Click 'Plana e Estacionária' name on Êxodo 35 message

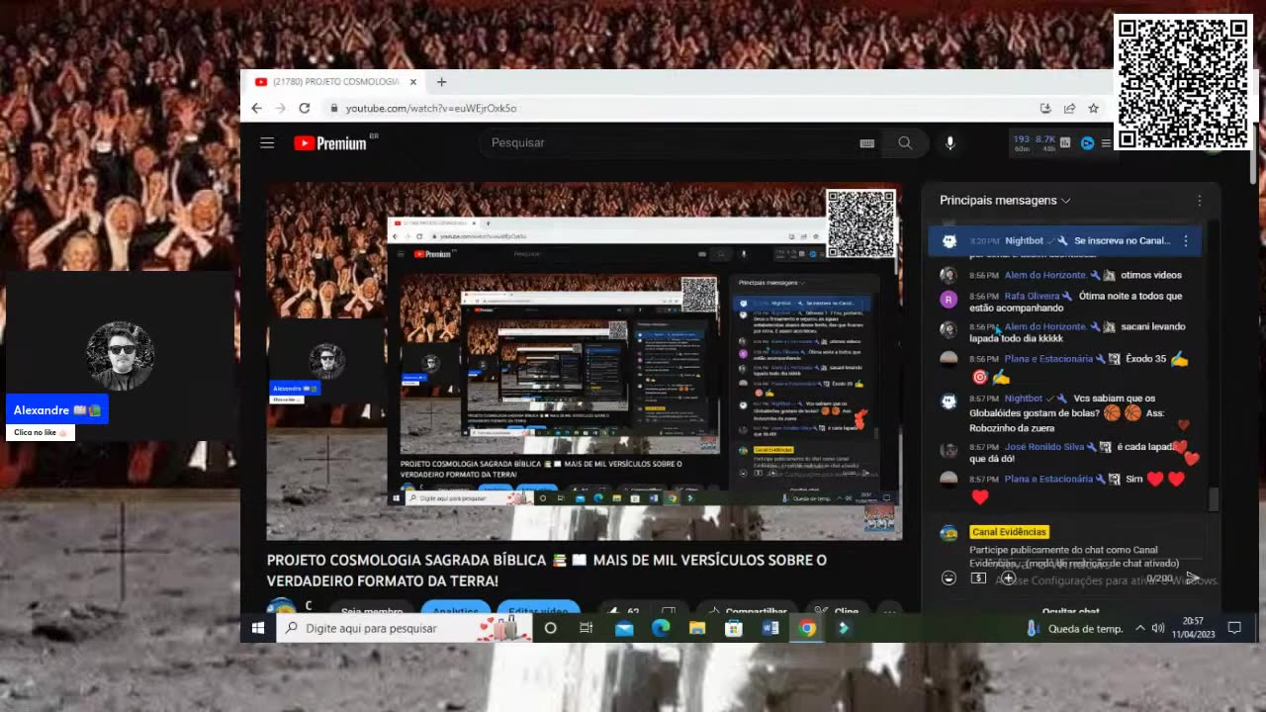1048,359
